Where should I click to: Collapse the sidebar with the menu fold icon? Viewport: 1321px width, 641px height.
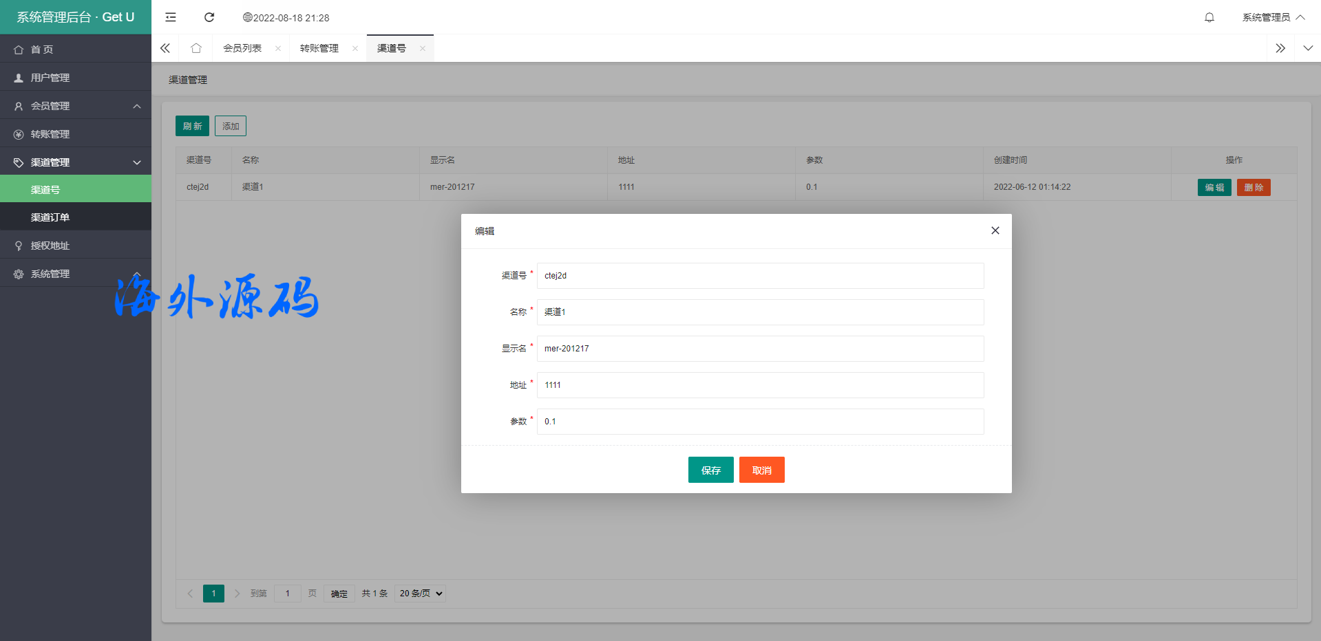[x=171, y=17]
